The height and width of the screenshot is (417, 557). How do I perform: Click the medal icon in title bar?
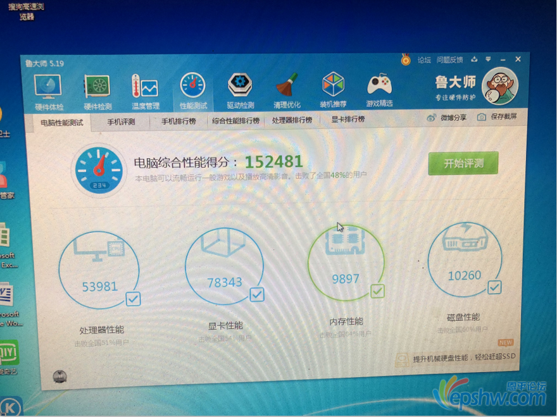click(x=406, y=59)
